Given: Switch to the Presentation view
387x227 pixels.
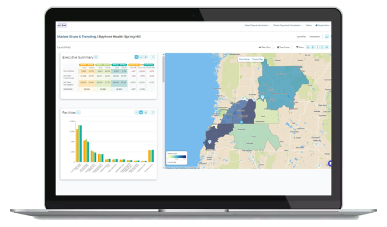Looking at the screenshot, I should (315, 37).
